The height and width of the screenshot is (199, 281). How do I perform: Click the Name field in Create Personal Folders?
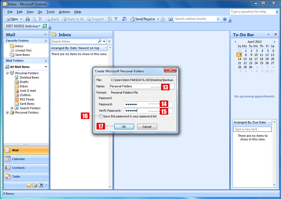[x=142, y=86]
